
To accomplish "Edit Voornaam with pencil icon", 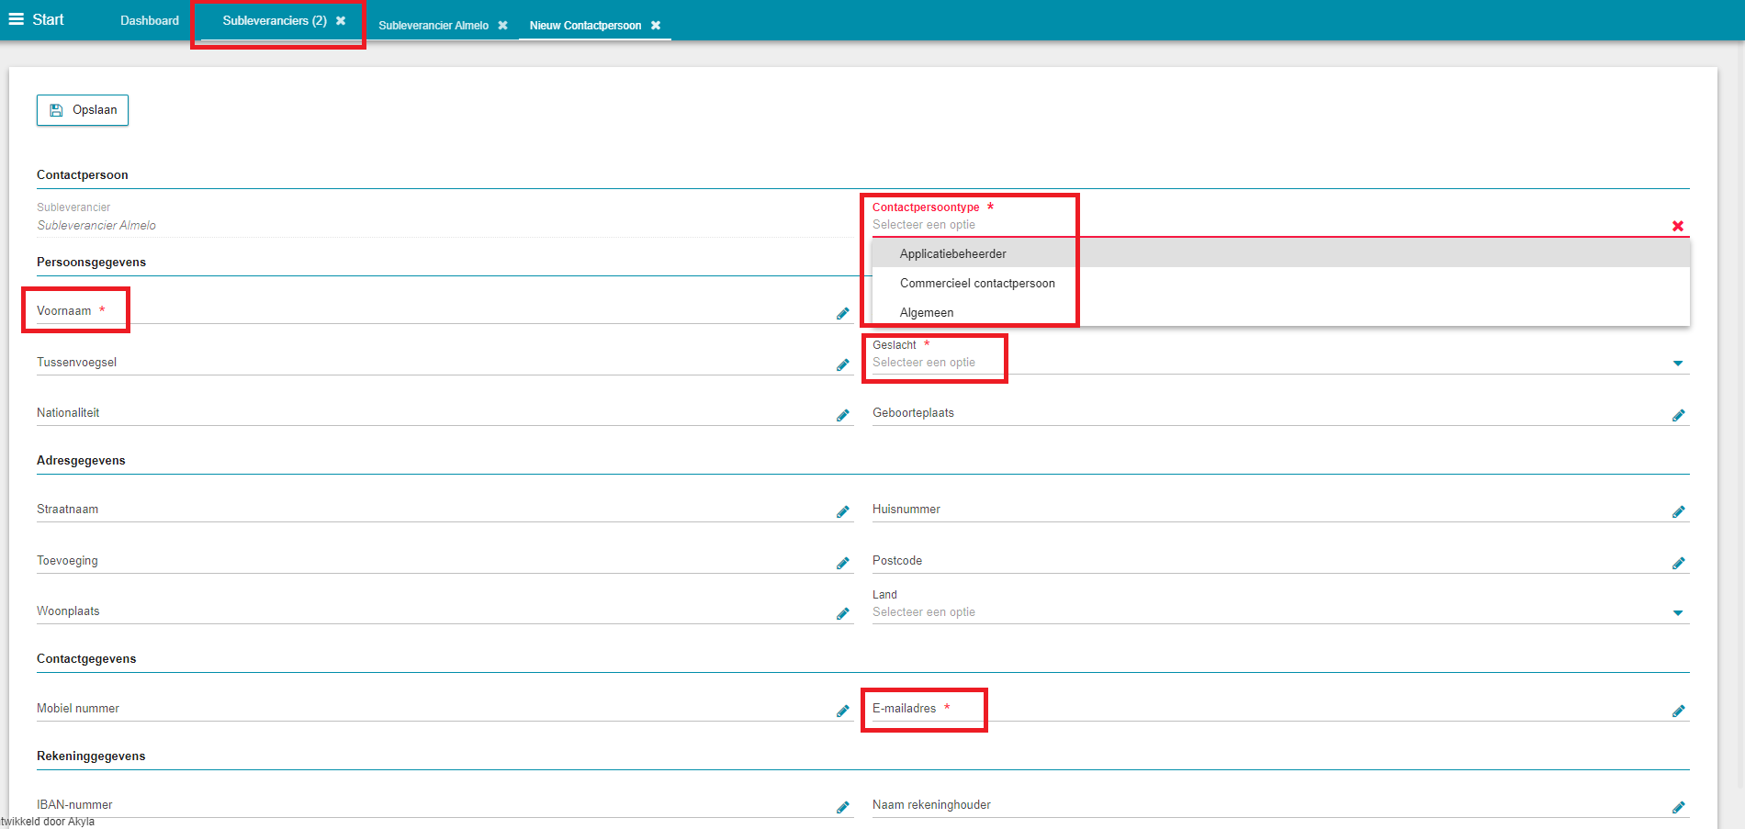I will point(843,314).
